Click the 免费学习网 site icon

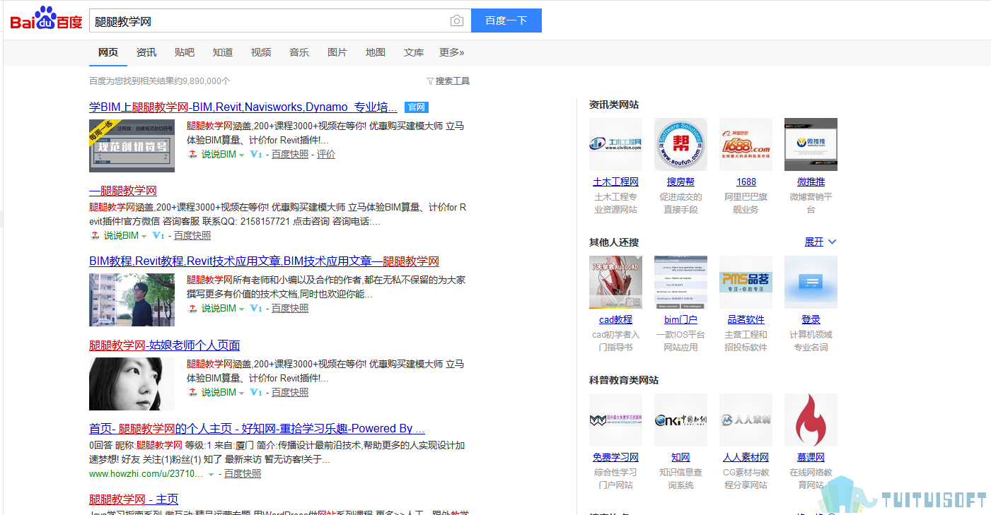click(x=615, y=420)
